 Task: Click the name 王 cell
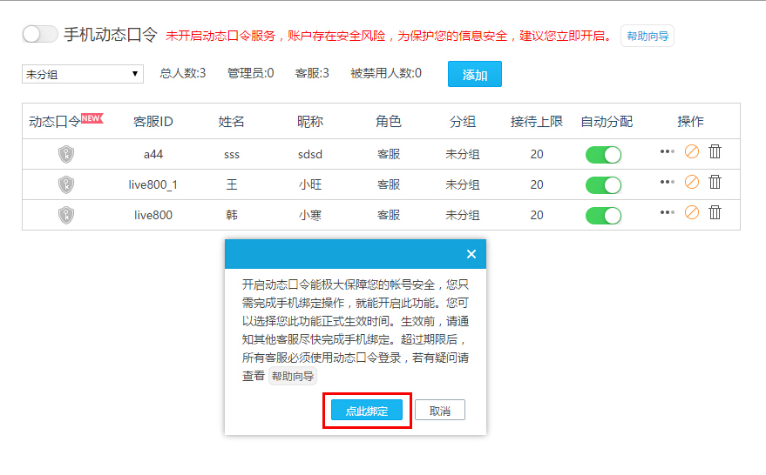232,184
